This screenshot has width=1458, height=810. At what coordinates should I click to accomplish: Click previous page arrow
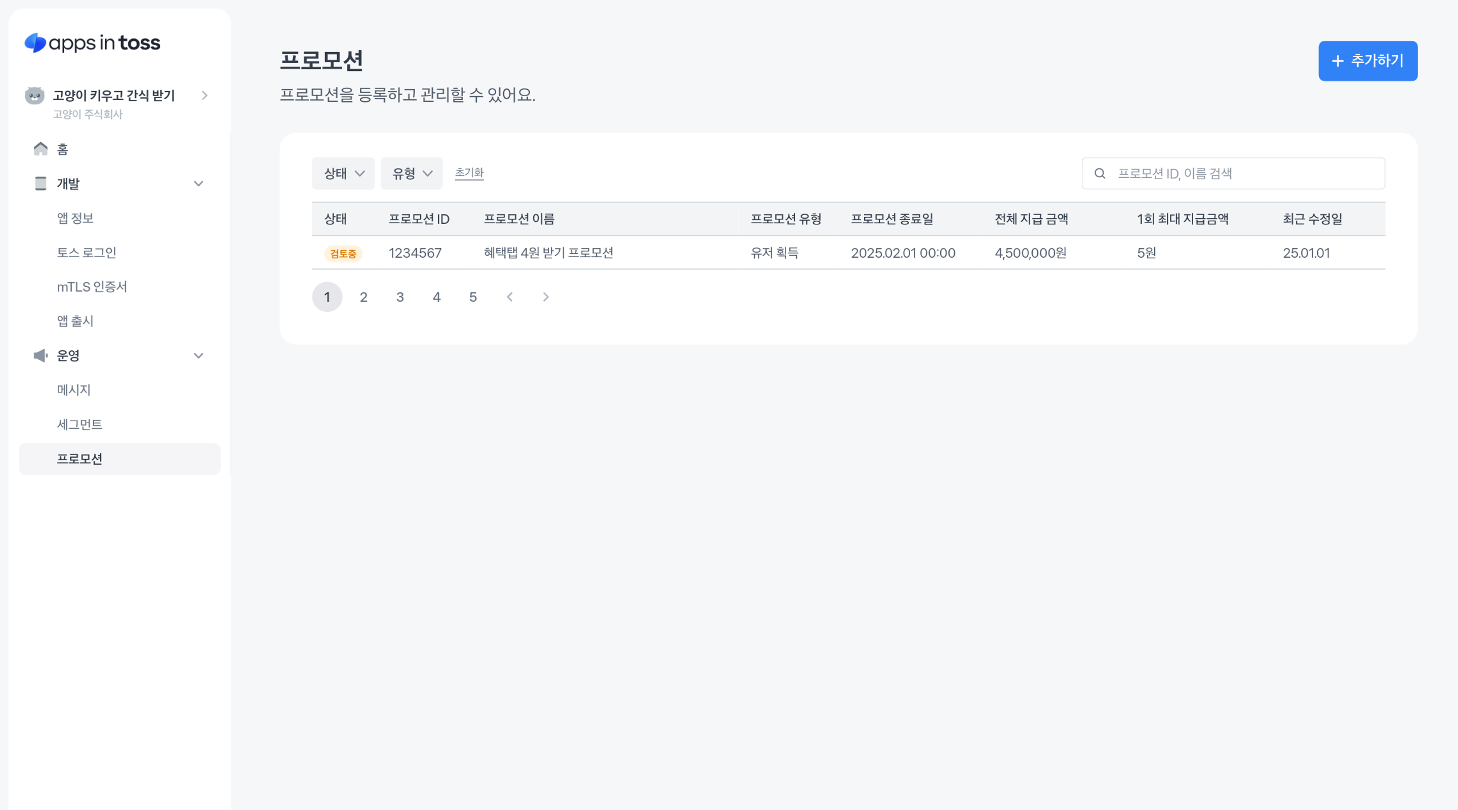point(509,297)
